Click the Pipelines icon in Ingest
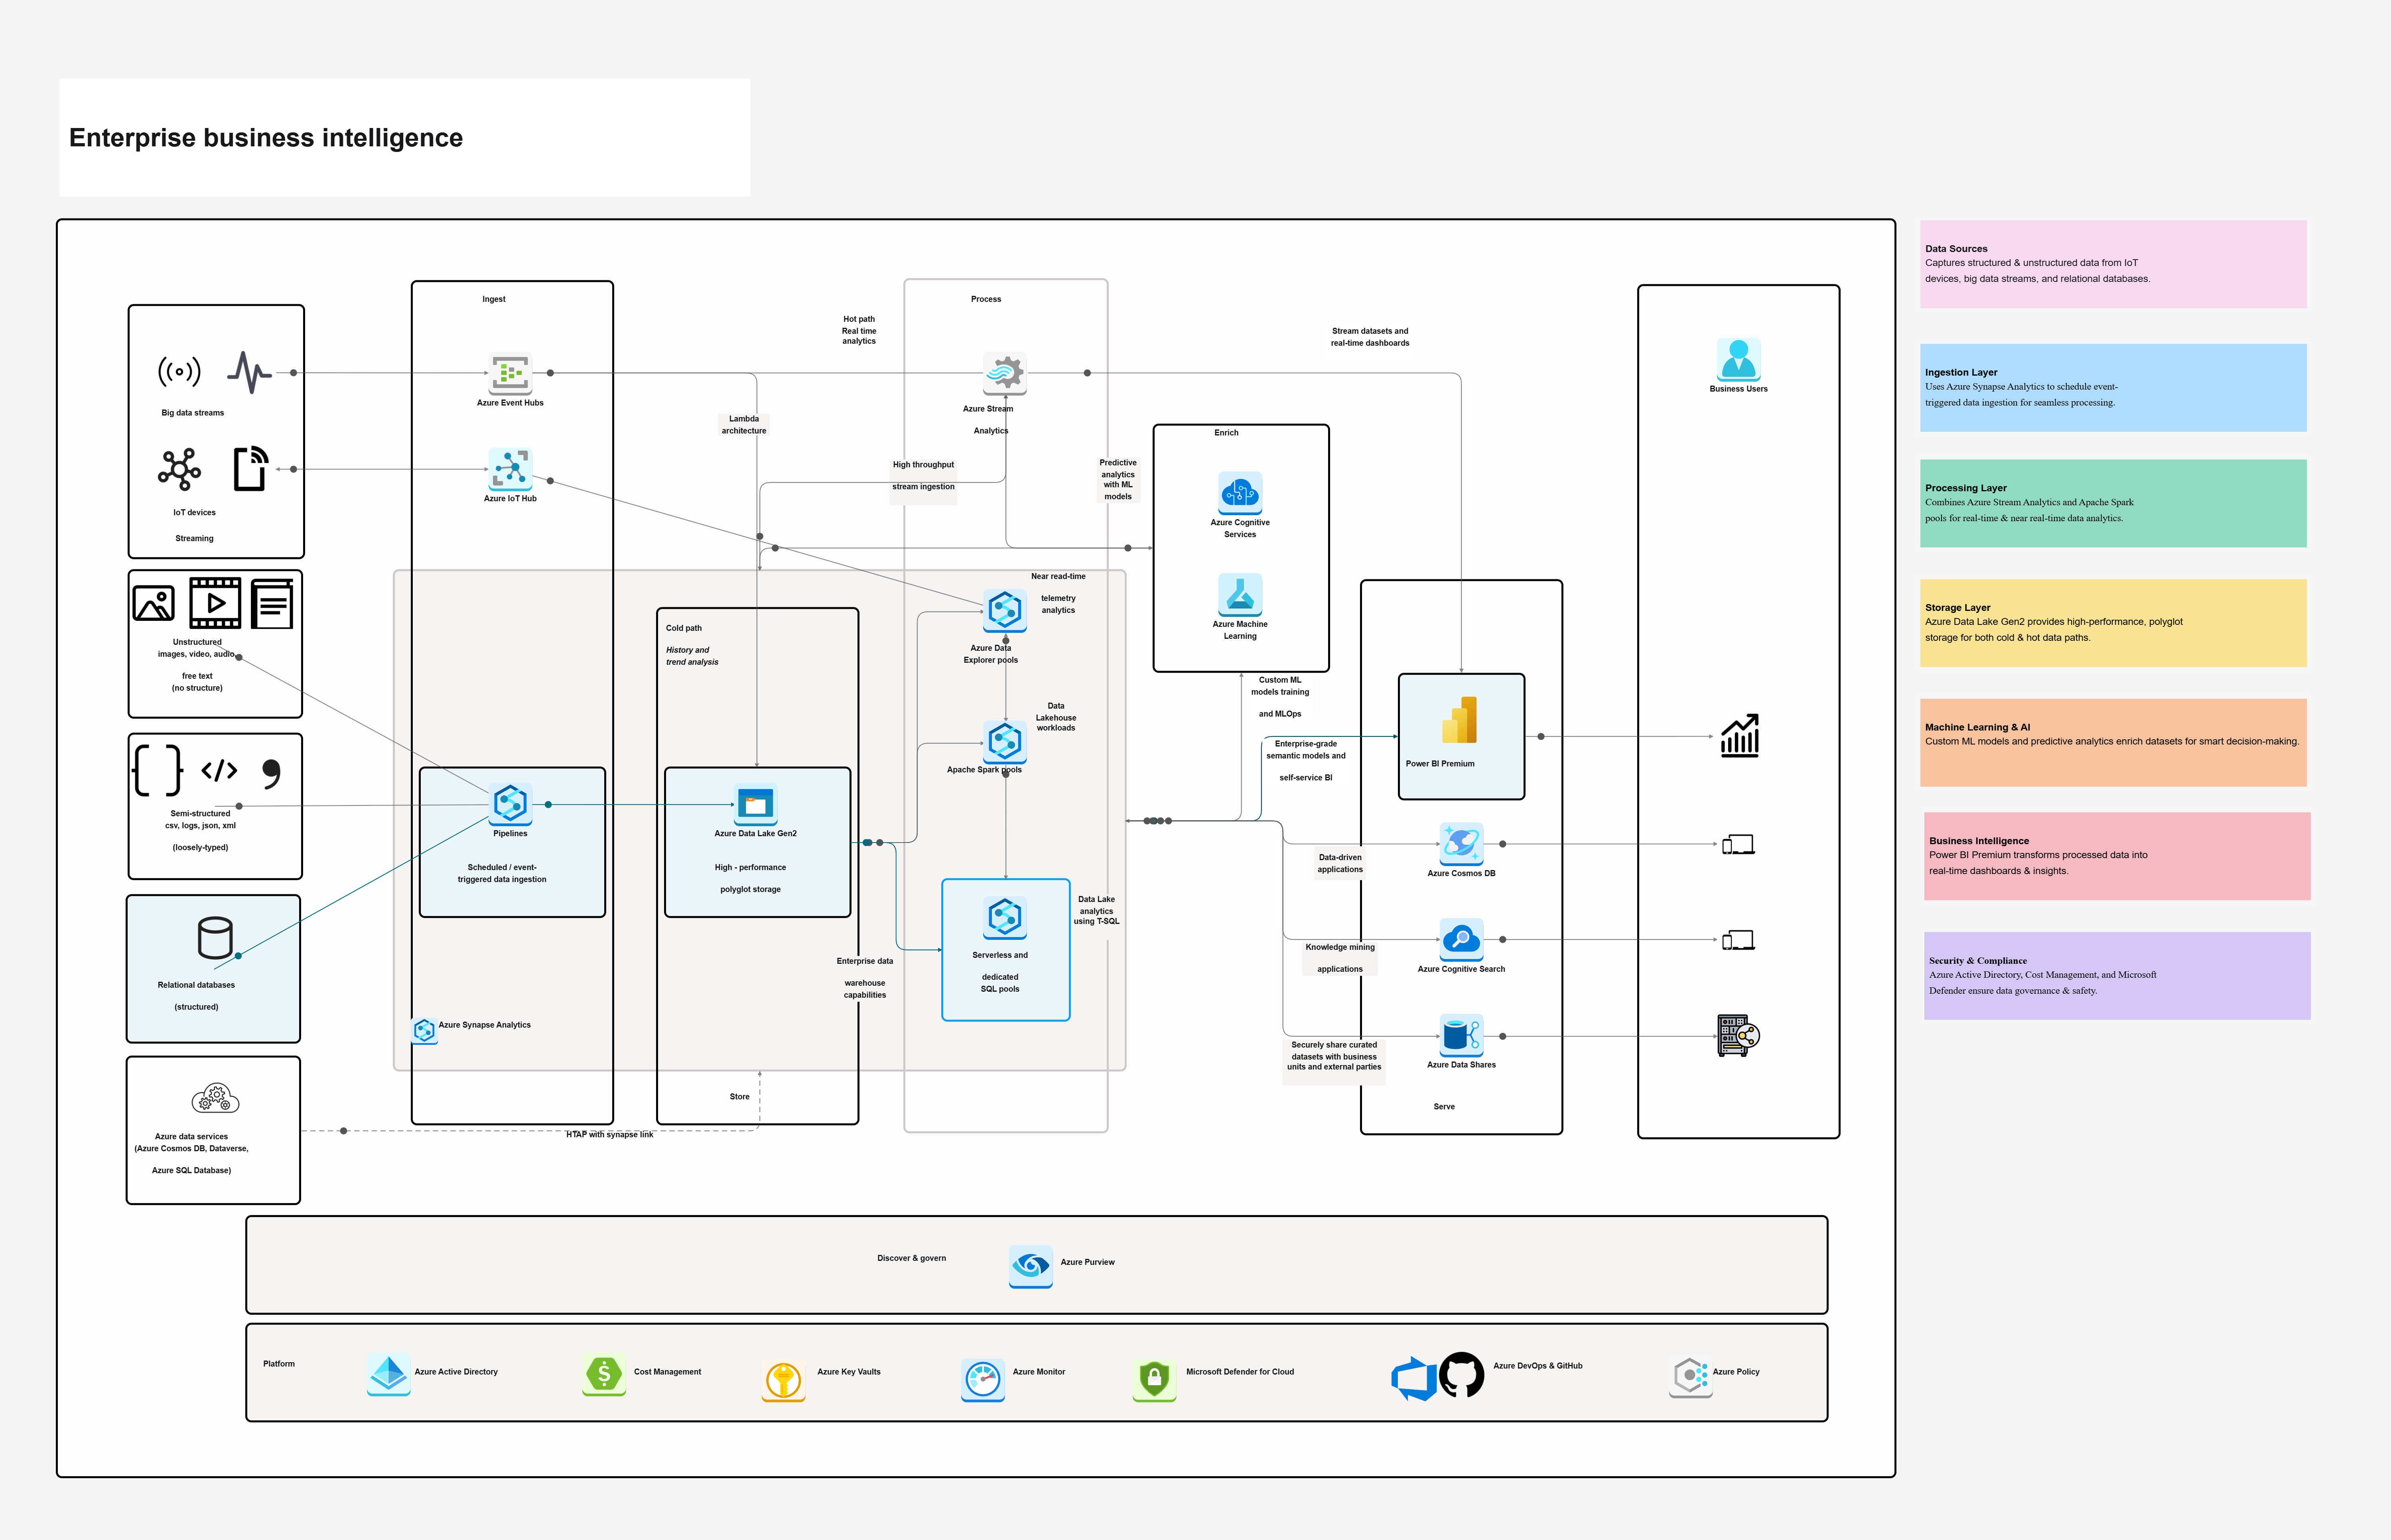Image resolution: width=2391 pixels, height=1540 pixels. coord(510,804)
